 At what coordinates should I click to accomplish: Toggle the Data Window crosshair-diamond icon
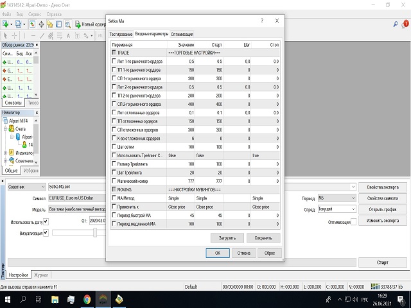point(41,24)
